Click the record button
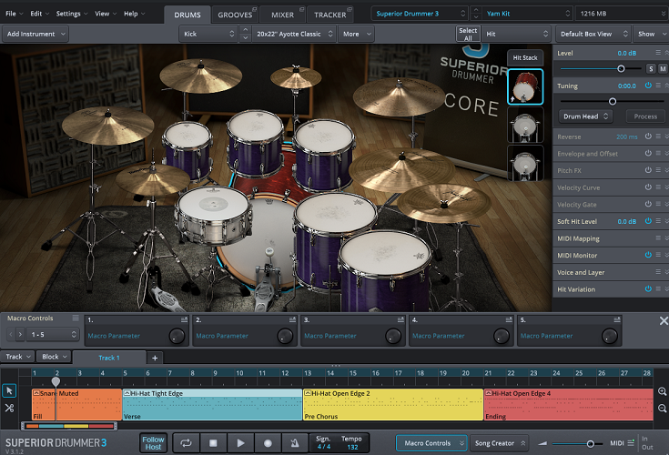This screenshot has height=455, width=669. (x=268, y=443)
